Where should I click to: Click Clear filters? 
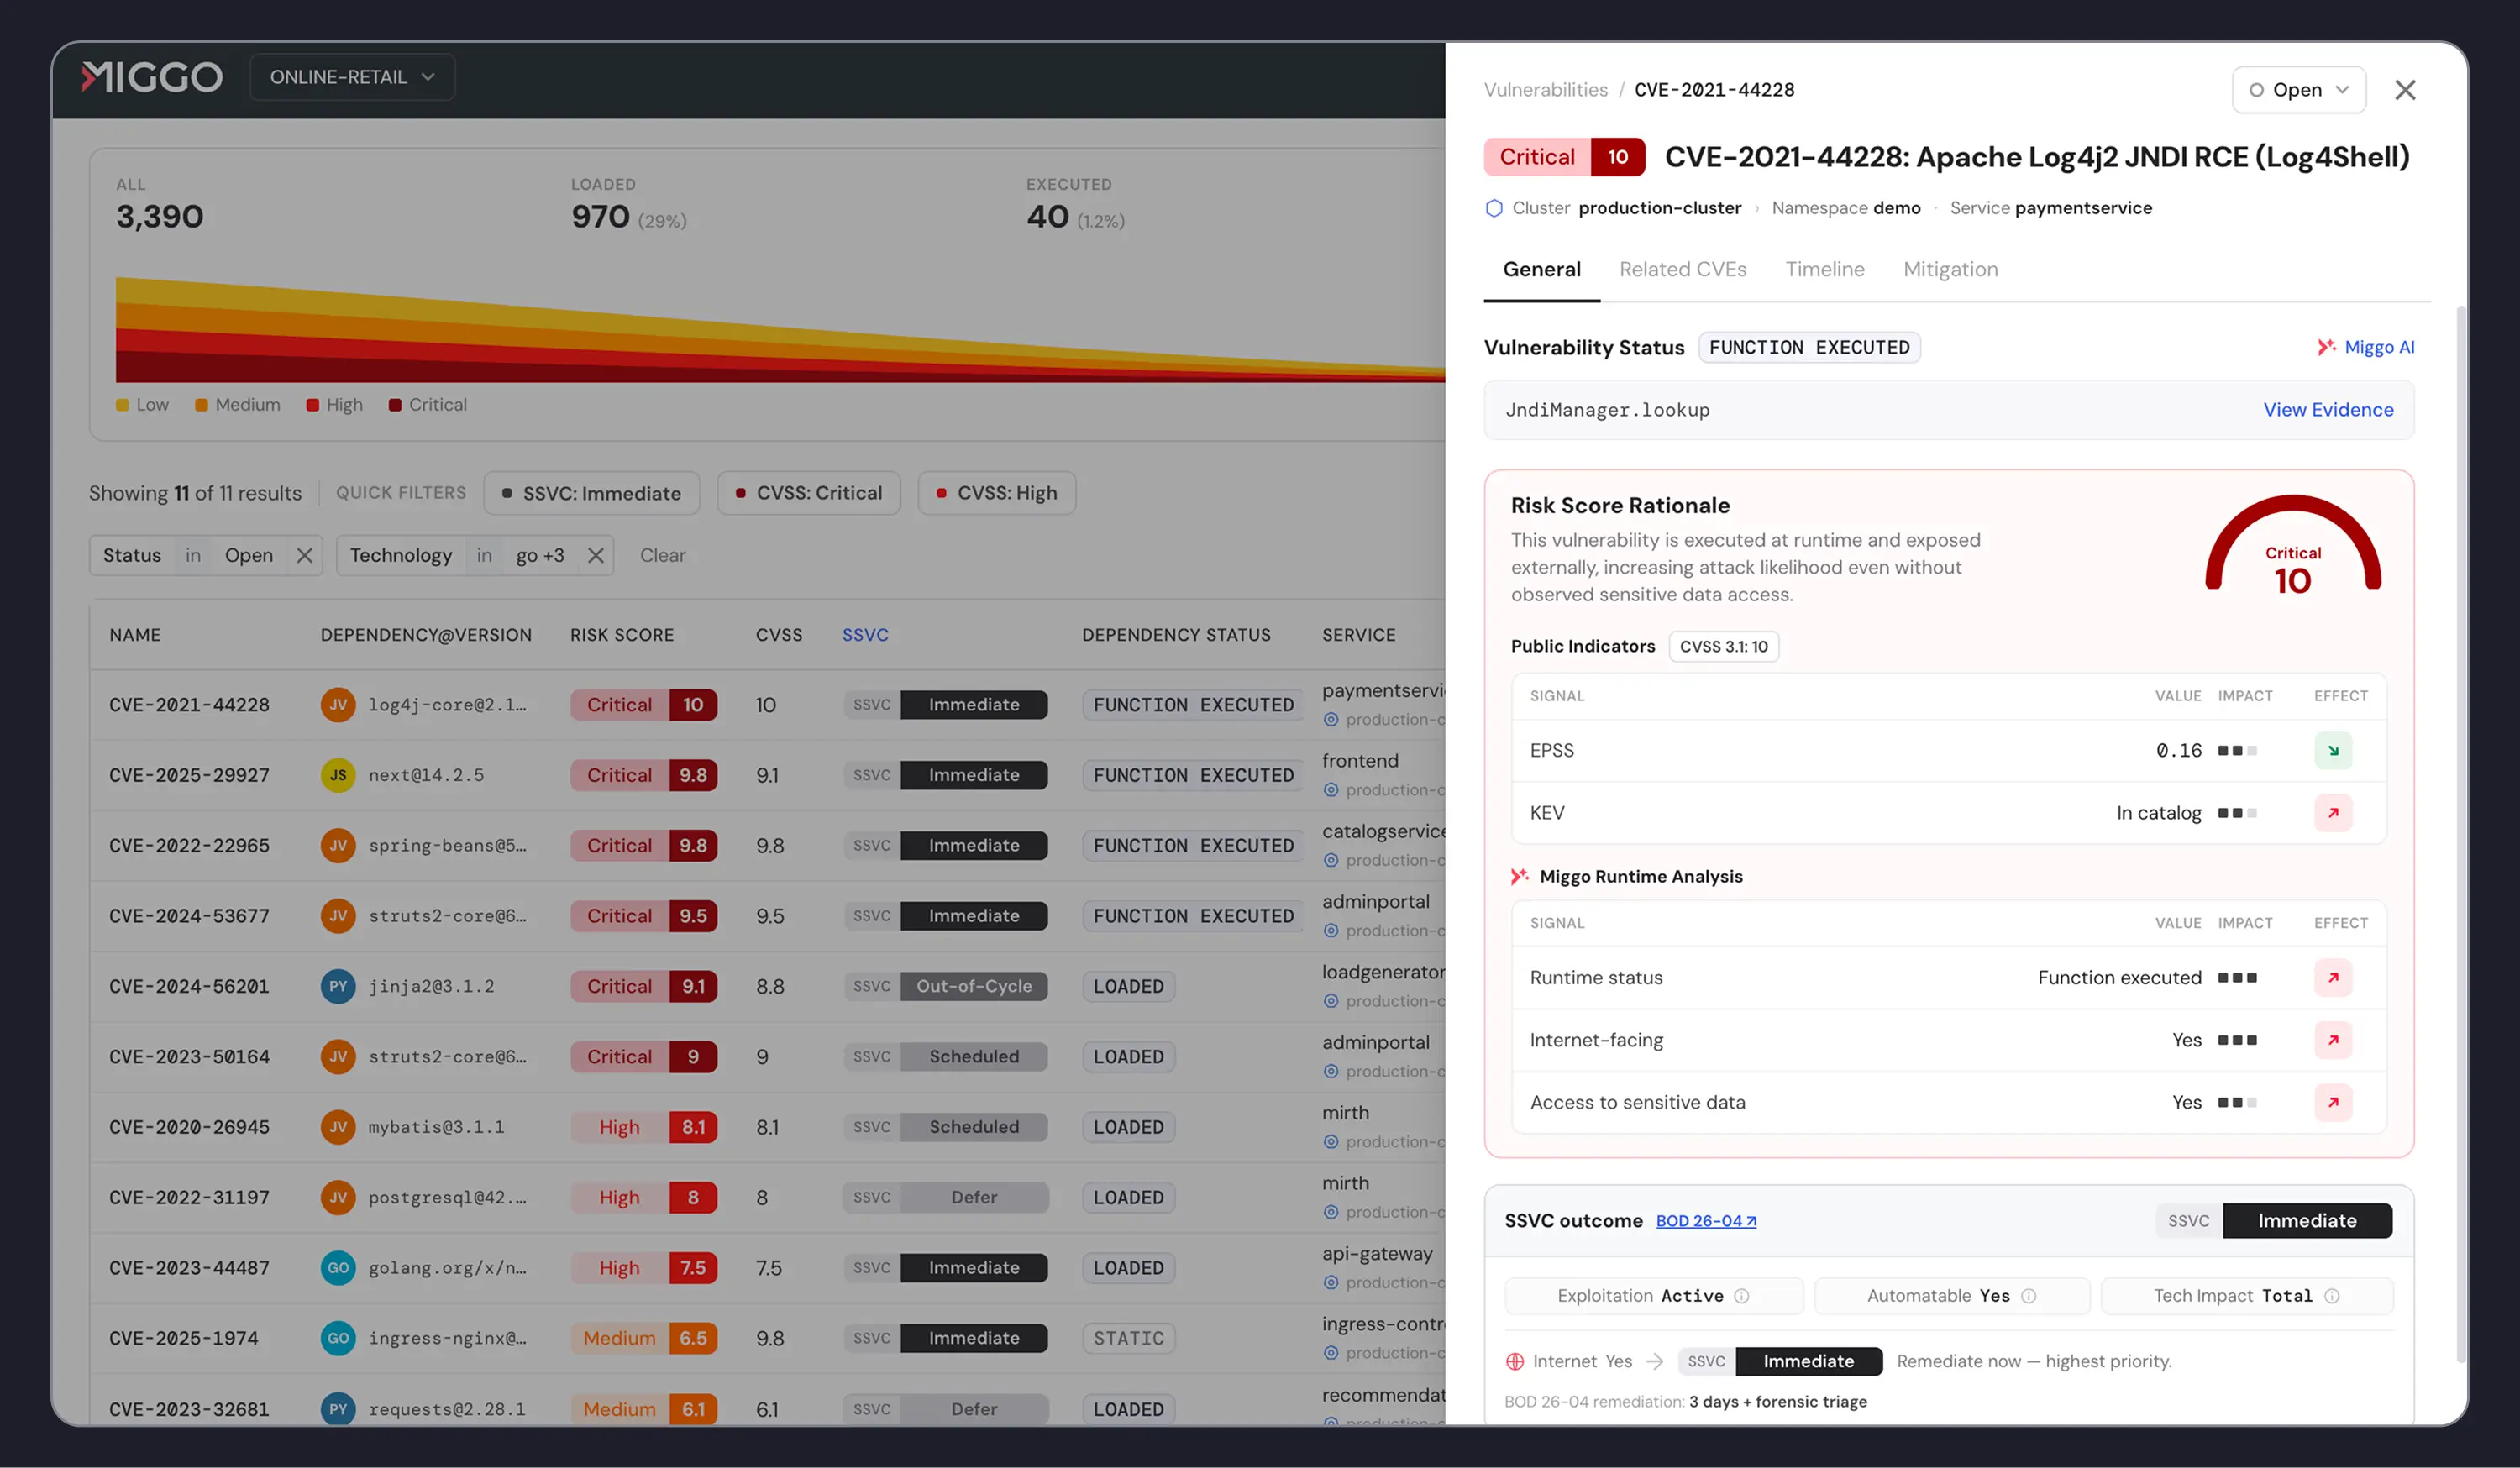(662, 555)
